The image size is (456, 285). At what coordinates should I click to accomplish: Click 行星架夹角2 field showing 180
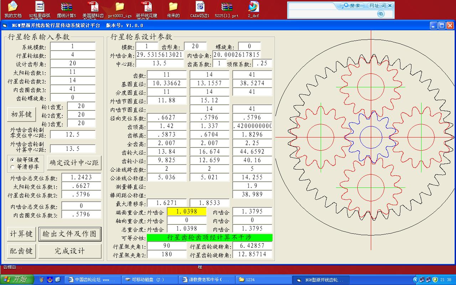point(167,254)
